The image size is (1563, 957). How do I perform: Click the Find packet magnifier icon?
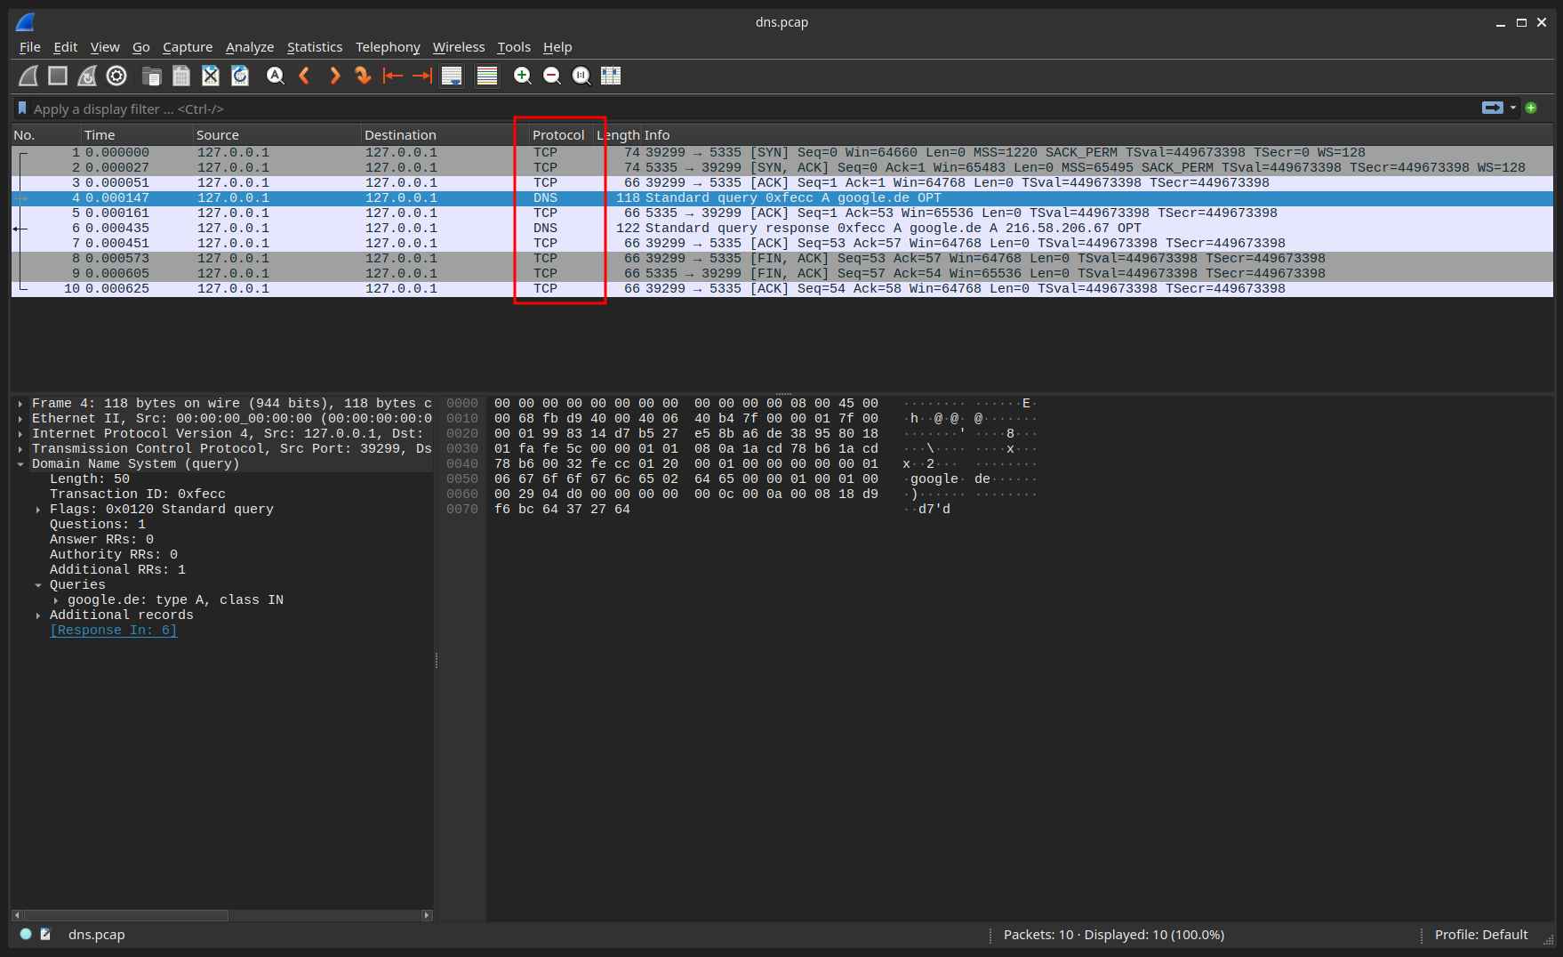click(276, 76)
